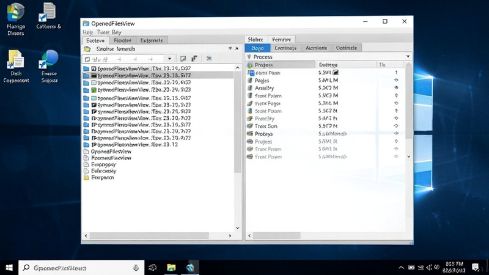This screenshot has width=489, height=275.
Task: Click the teal asterisk toolbar icon
Action: [x=209, y=58]
